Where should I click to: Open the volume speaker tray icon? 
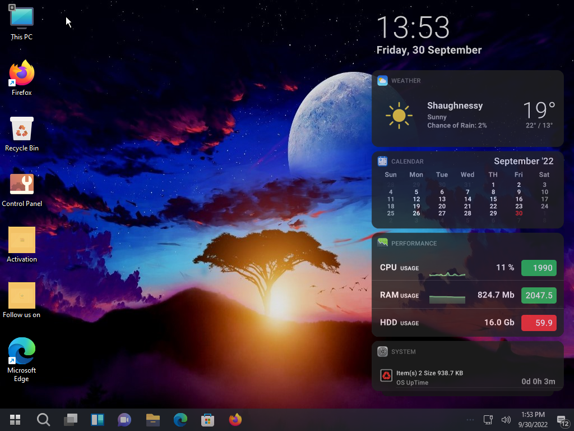[x=506, y=420]
